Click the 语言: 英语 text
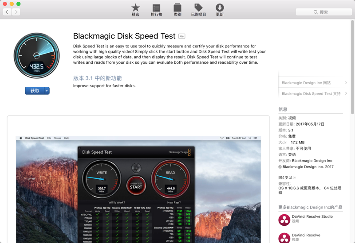 (287, 154)
